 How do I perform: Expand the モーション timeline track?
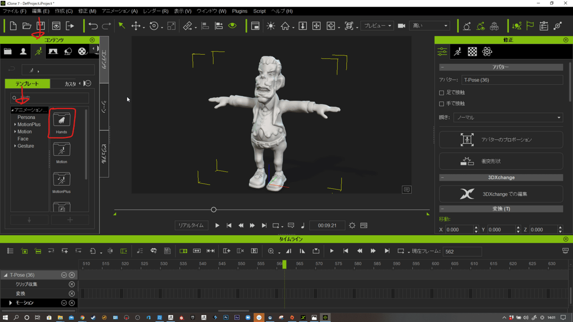click(x=11, y=303)
